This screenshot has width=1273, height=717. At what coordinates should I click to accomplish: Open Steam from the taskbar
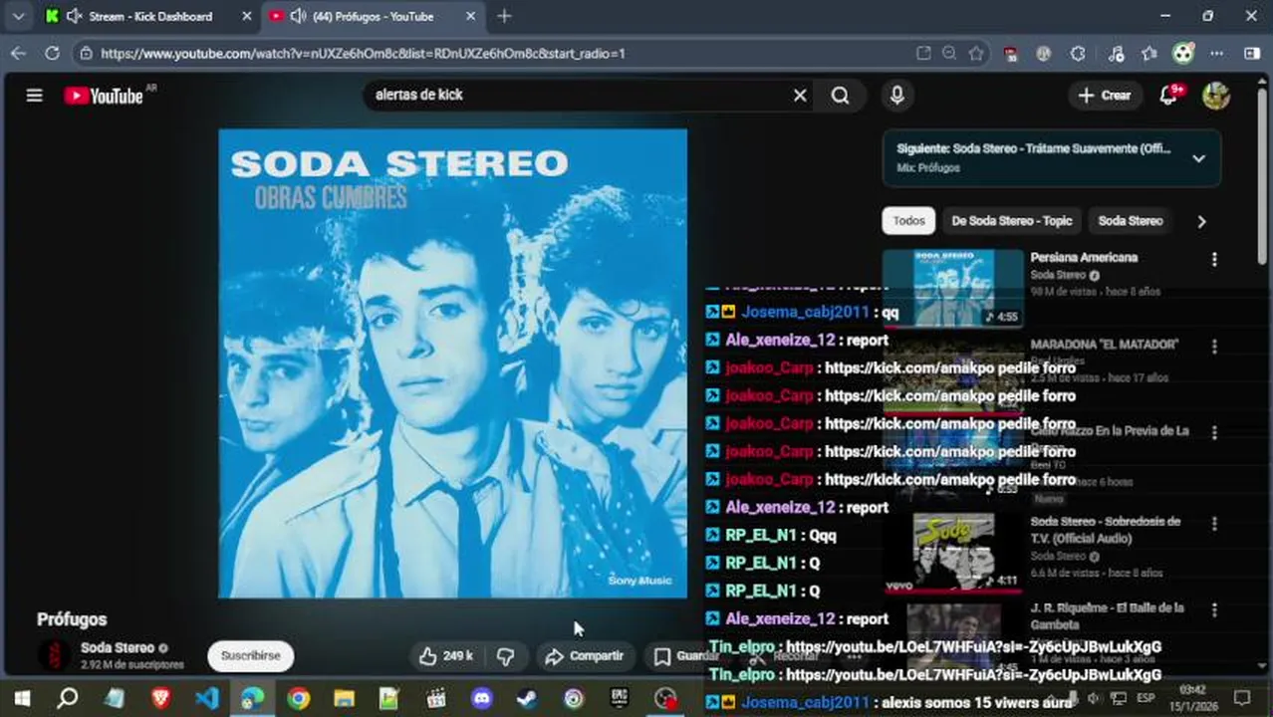click(528, 699)
